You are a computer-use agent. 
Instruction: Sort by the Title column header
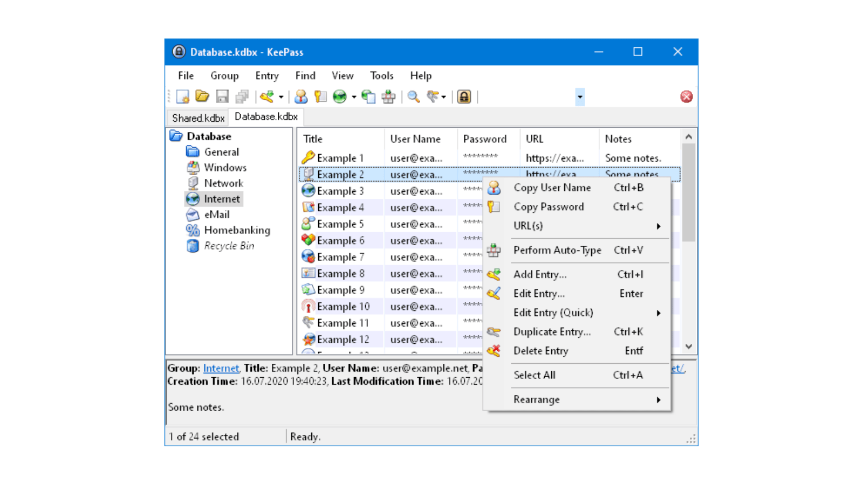[x=341, y=139]
